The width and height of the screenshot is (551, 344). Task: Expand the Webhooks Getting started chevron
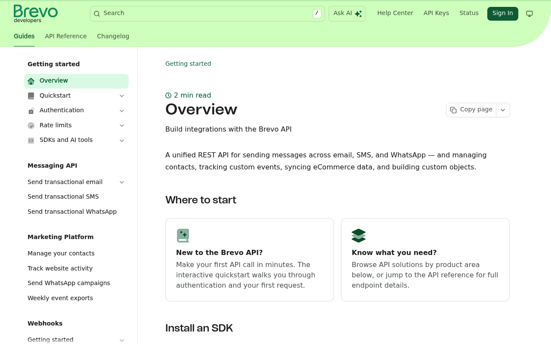click(x=122, y=340)
